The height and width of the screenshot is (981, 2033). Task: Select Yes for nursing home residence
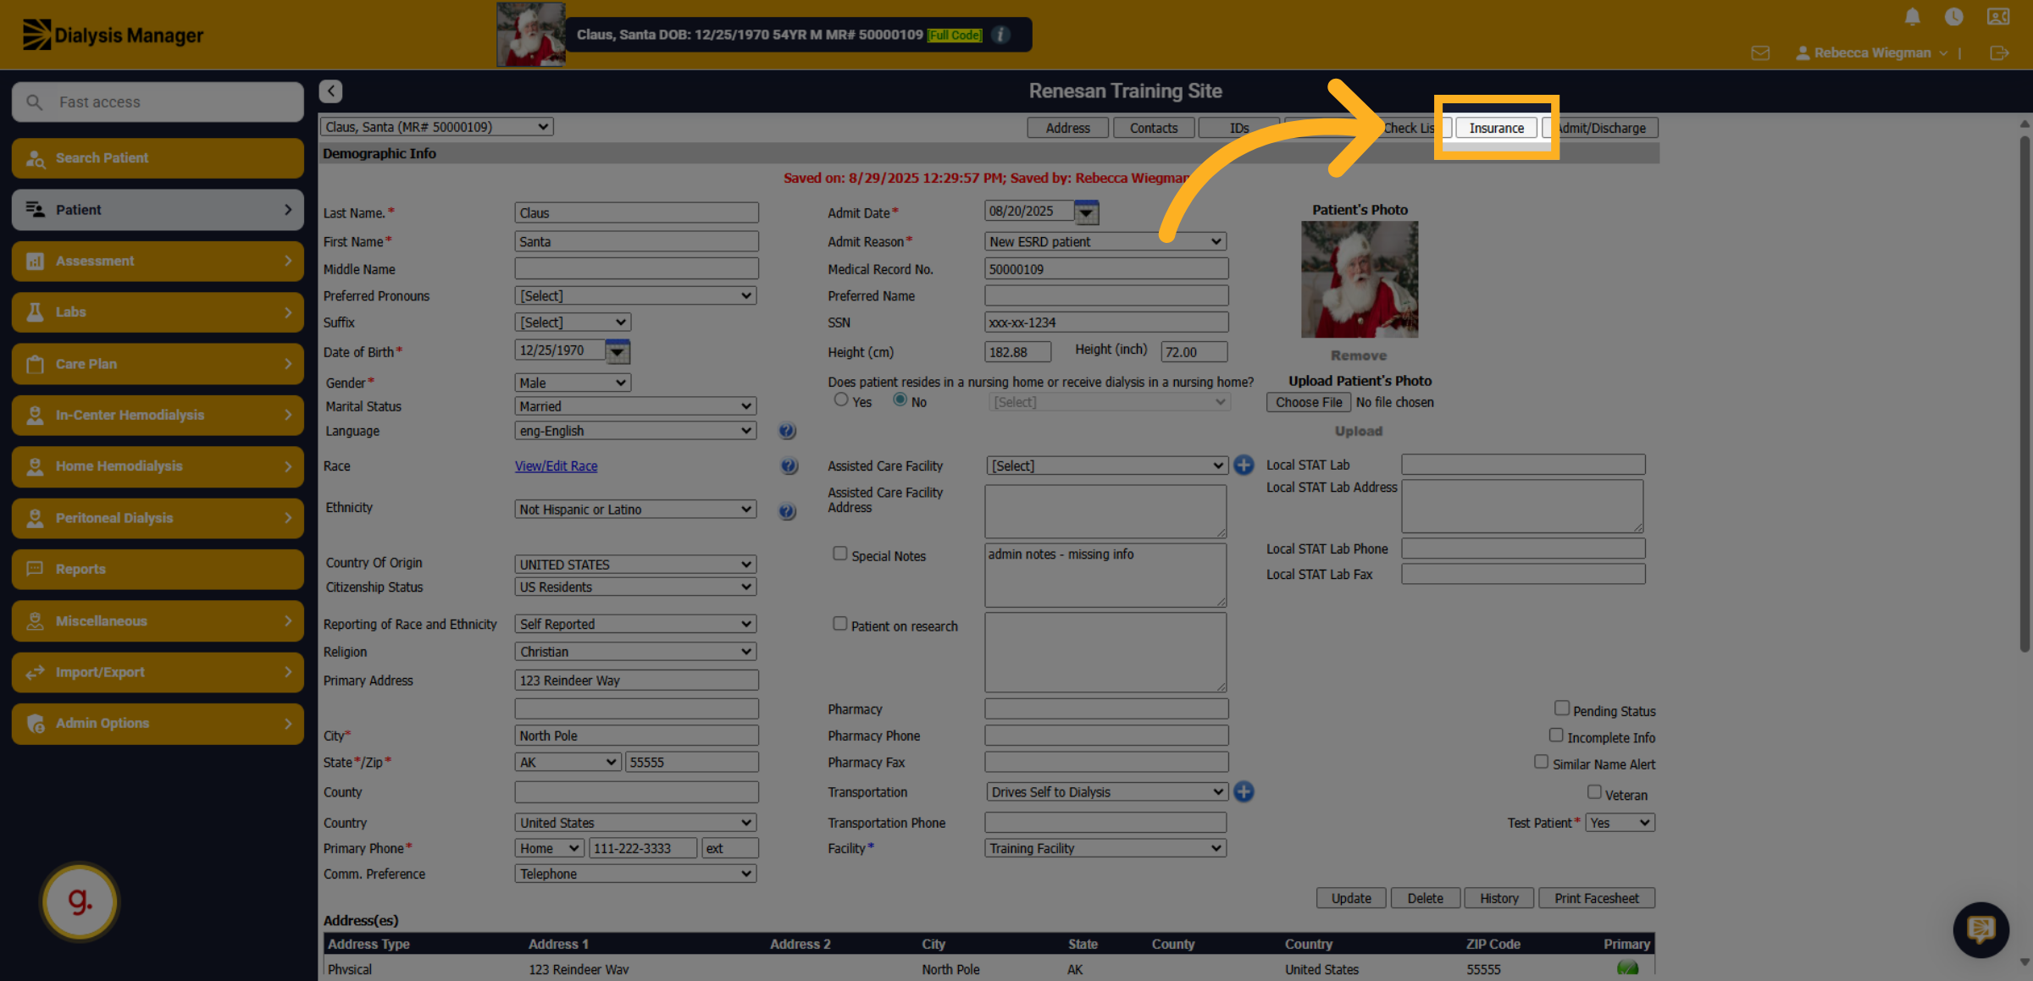(840, 400)
